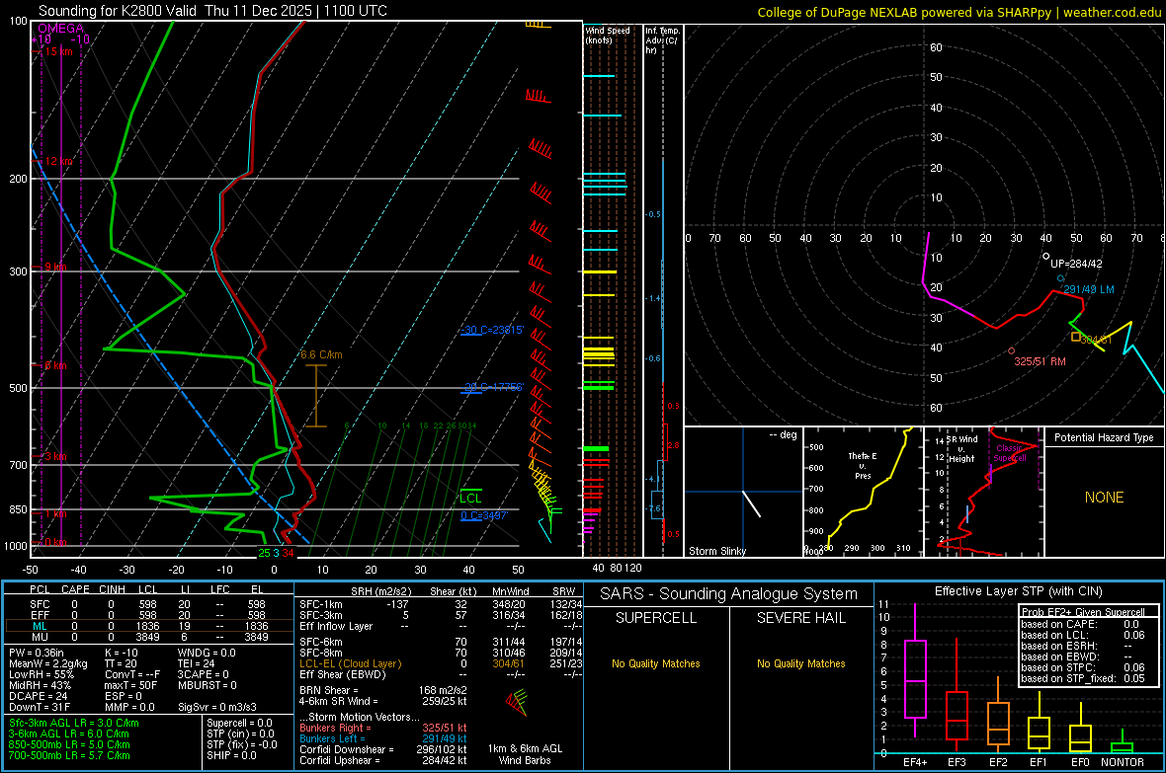
Task: Select the highlighted ML parcel row
Action: 149,626
